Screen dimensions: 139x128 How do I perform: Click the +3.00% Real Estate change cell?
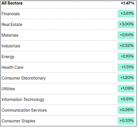[x=126, y=24]
